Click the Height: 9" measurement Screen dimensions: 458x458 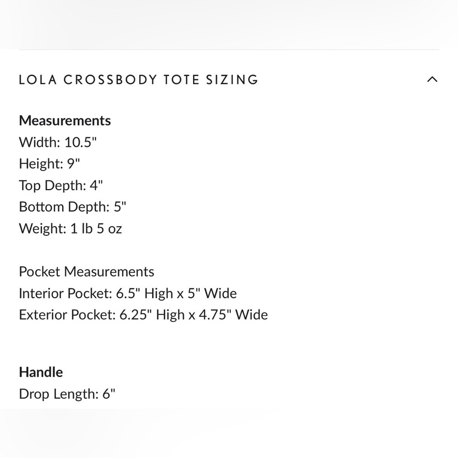(x=49, y=164)
